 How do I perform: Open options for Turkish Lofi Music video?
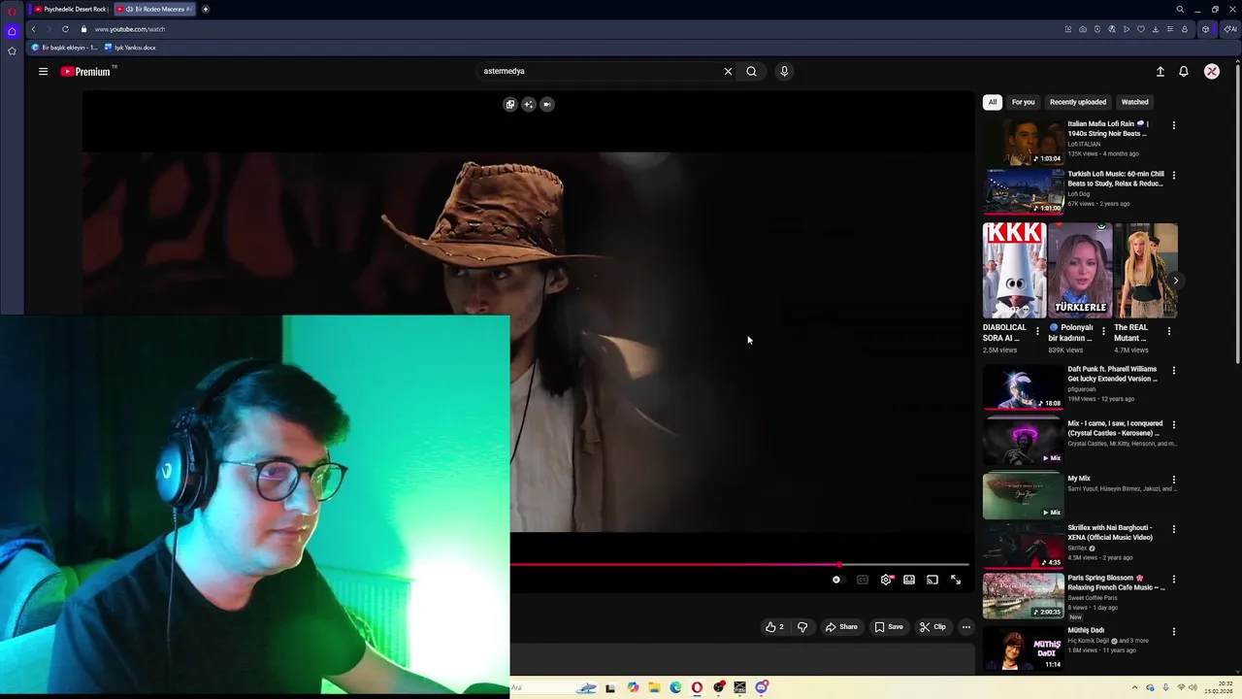1173,176
